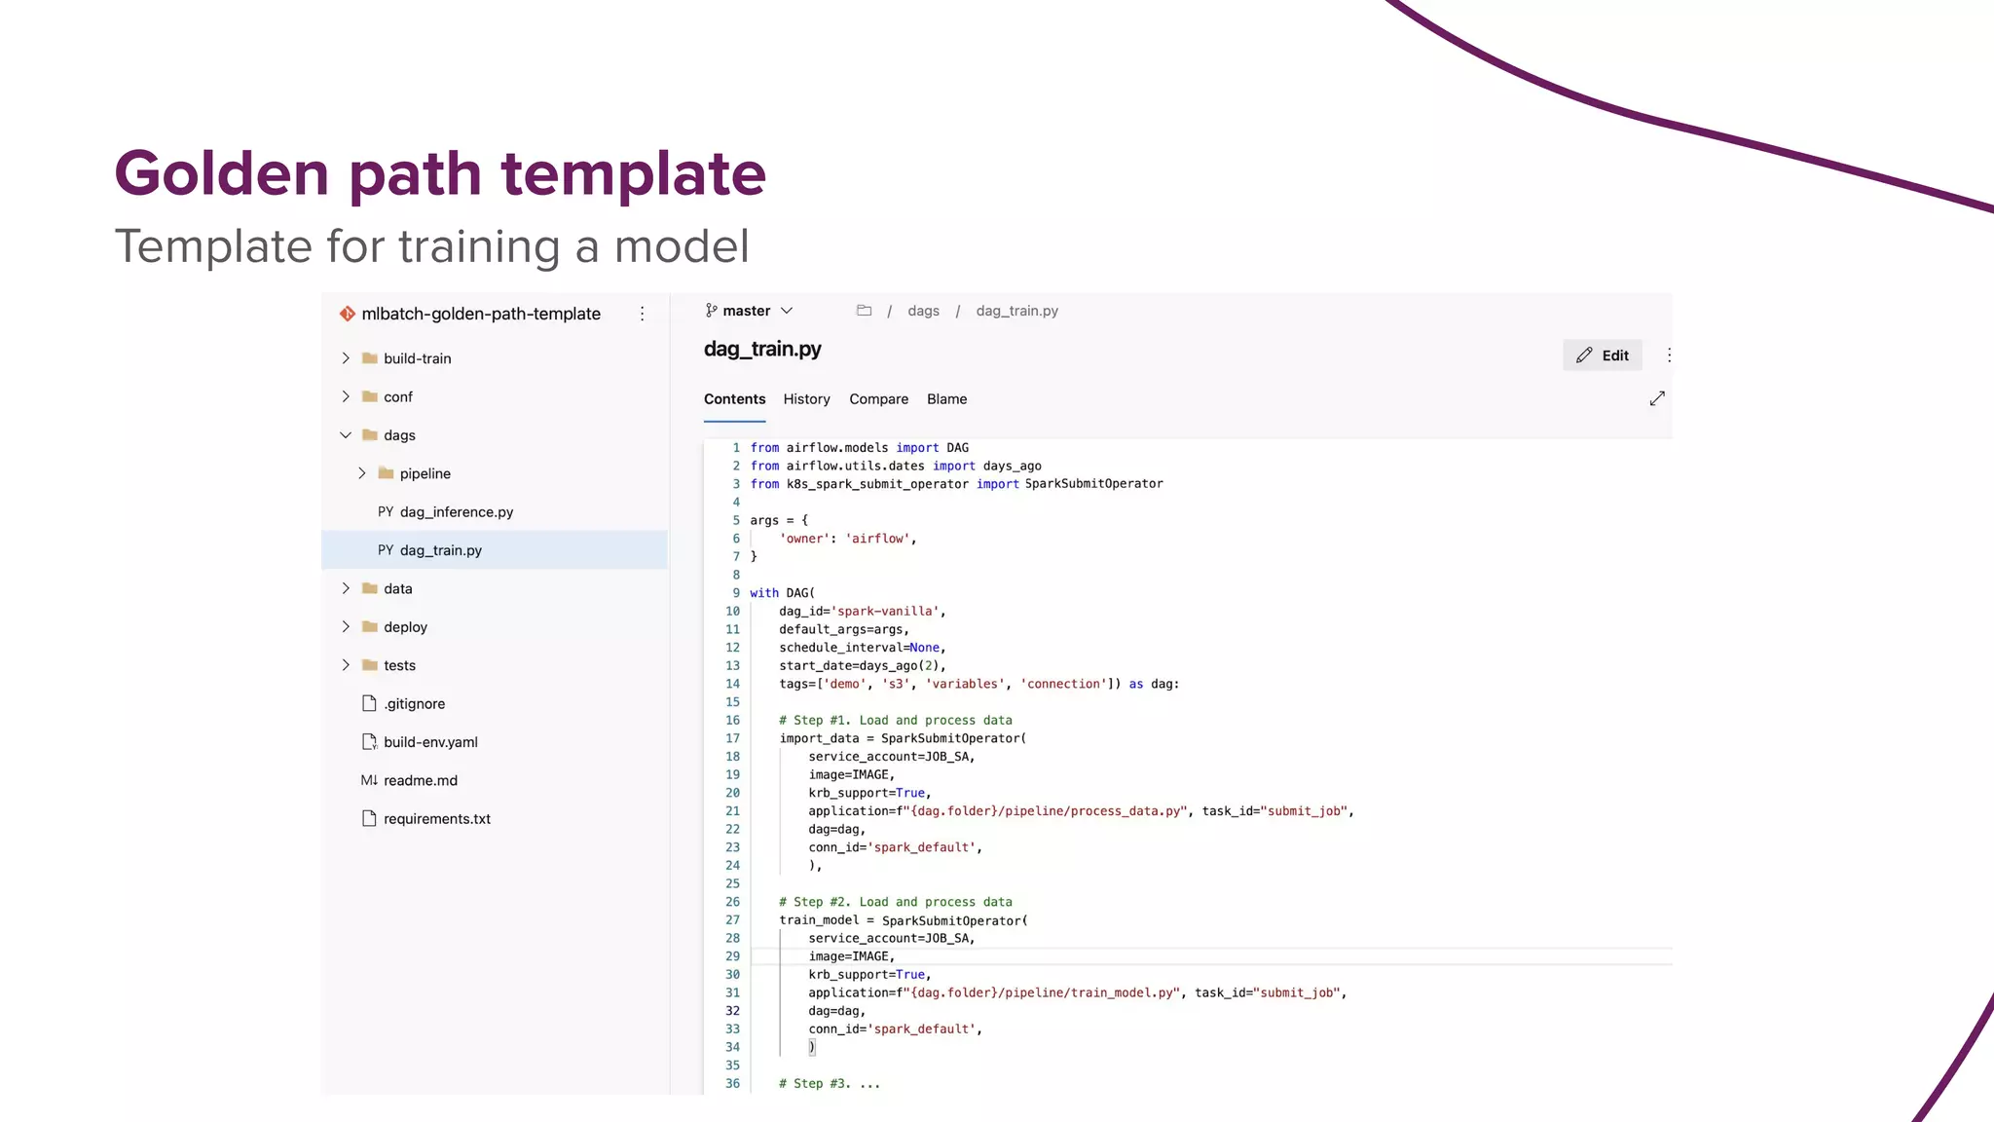Click the "# Step #1. Load and process data" comment
The width and height of the screenshot is (1994, 1122).
(x=895, y=721)
